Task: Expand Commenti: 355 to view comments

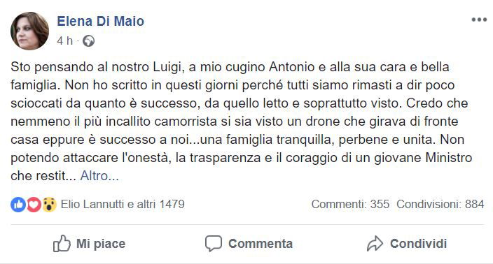Action: click(350, 205)
